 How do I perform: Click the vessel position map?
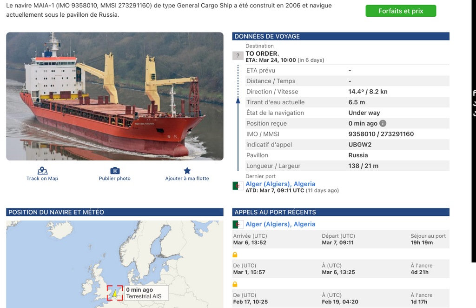[x=115, y=264]
